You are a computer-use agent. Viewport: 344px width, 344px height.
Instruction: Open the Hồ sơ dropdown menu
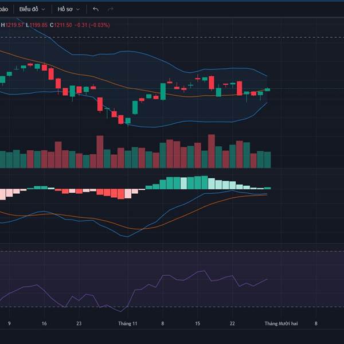(x=69, y=9)
